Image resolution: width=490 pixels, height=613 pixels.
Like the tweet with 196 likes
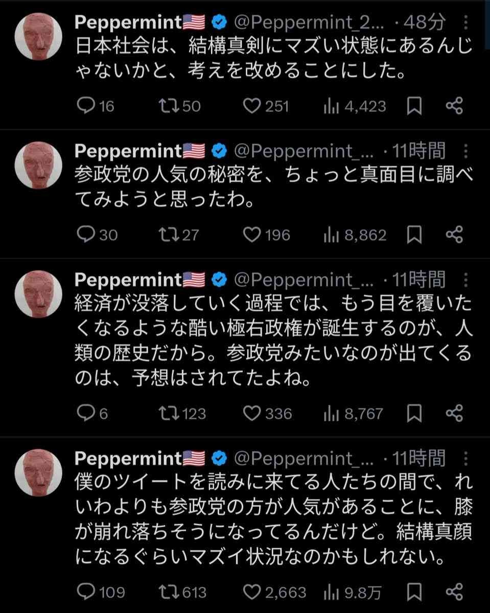coord(251,234)
